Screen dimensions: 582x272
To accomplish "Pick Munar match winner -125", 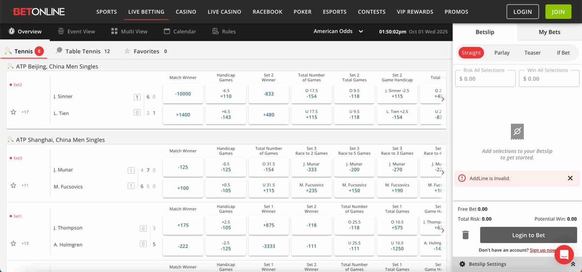I will click(x=183, y=167).
